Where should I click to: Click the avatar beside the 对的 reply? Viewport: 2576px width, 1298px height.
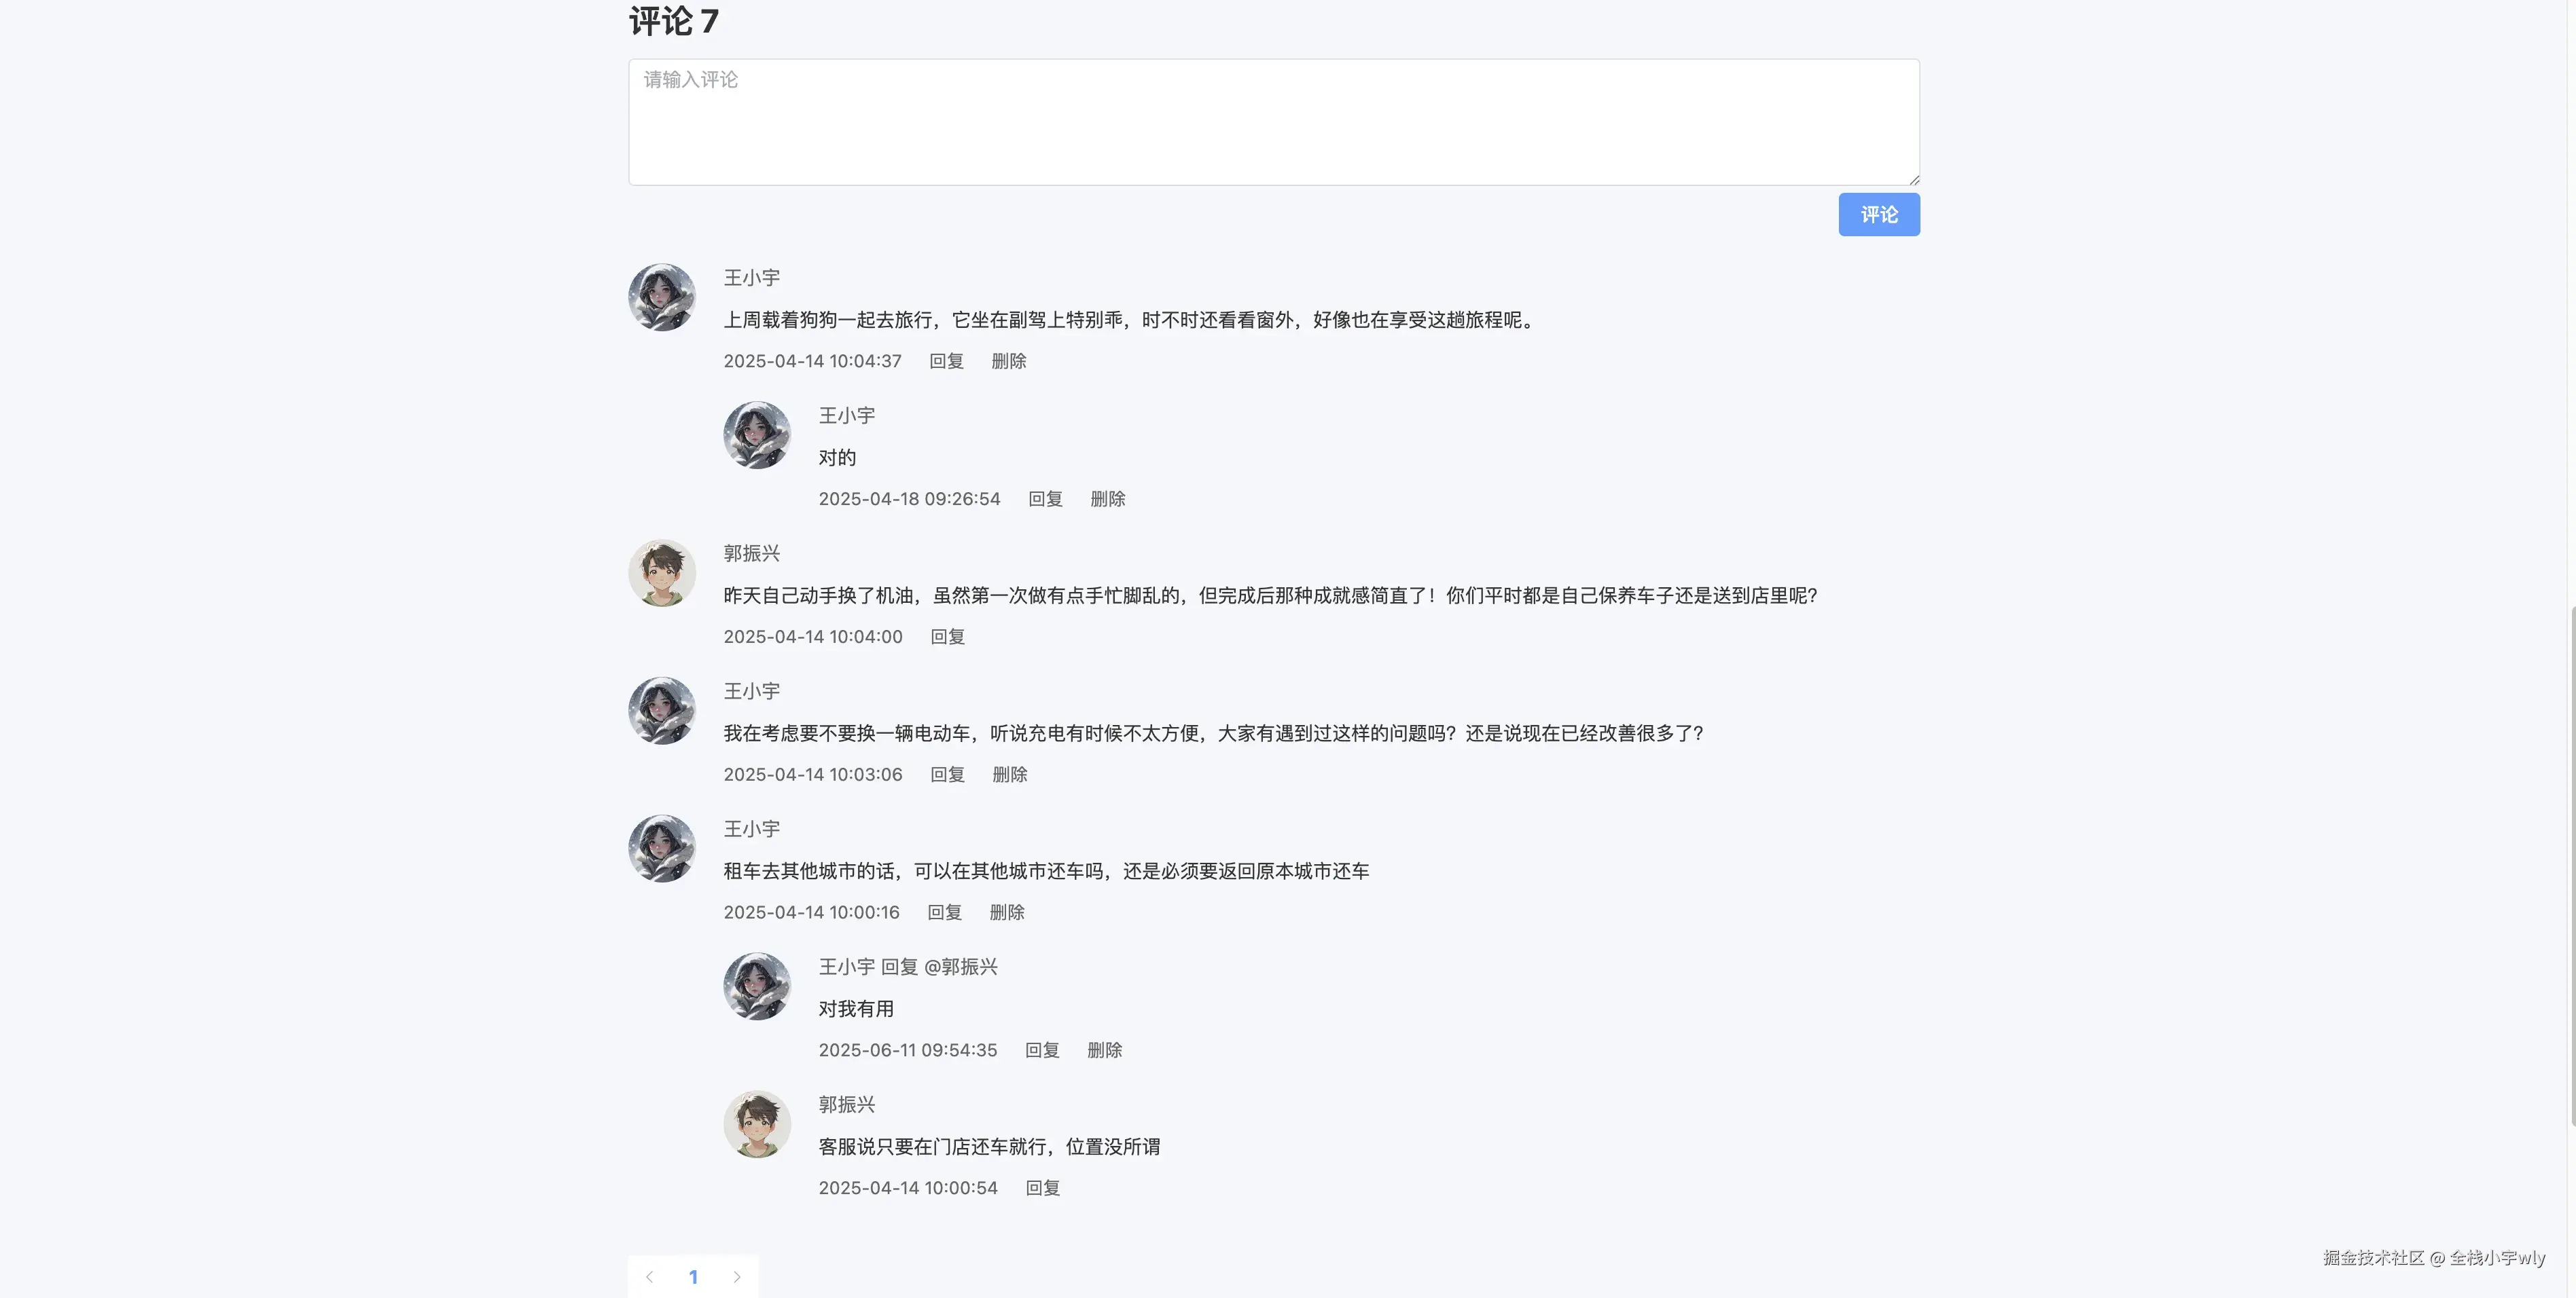coord(756,436)
